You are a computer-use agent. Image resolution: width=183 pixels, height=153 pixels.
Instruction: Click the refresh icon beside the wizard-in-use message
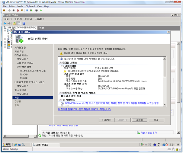(x=40, y=135)
